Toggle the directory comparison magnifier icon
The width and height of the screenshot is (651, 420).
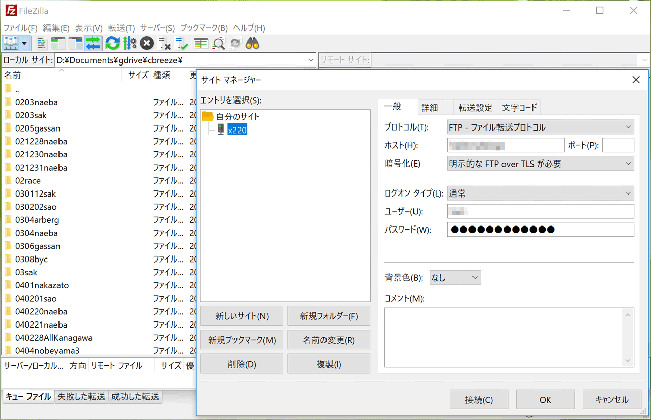pyautogui.click(x=219, y=44)
